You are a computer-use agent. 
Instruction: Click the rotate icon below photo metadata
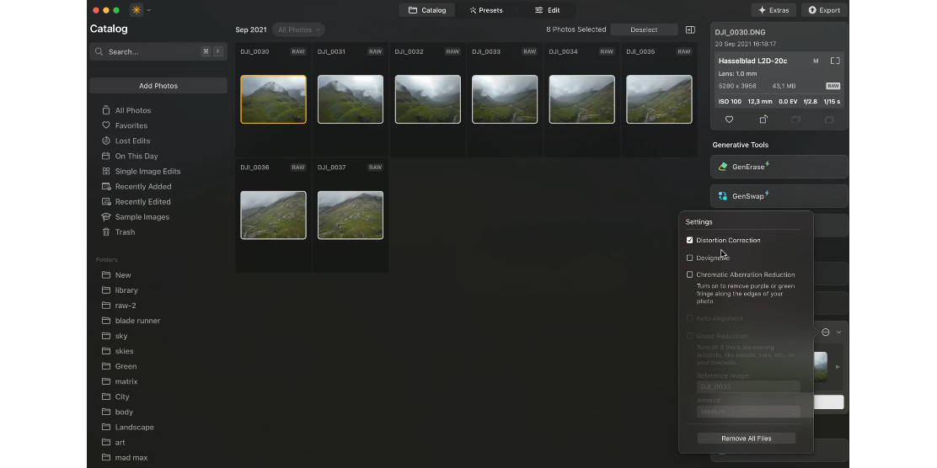coord(763,120)
